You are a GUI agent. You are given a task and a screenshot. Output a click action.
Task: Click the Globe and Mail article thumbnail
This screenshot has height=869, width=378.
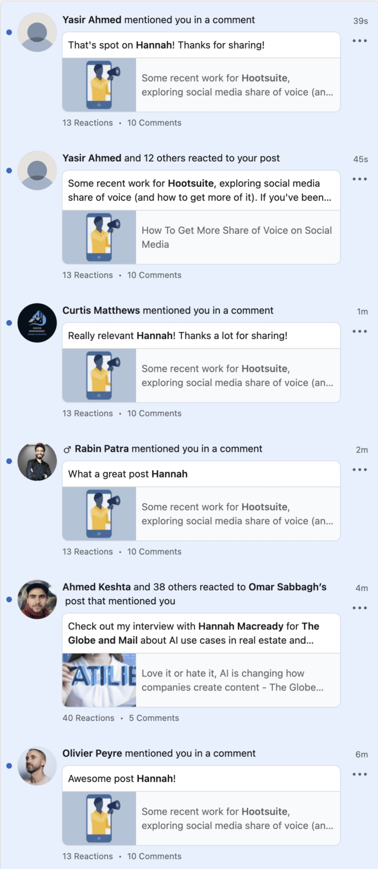98,680
